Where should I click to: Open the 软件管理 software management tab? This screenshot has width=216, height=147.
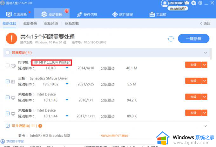click(x=123, y=14)
